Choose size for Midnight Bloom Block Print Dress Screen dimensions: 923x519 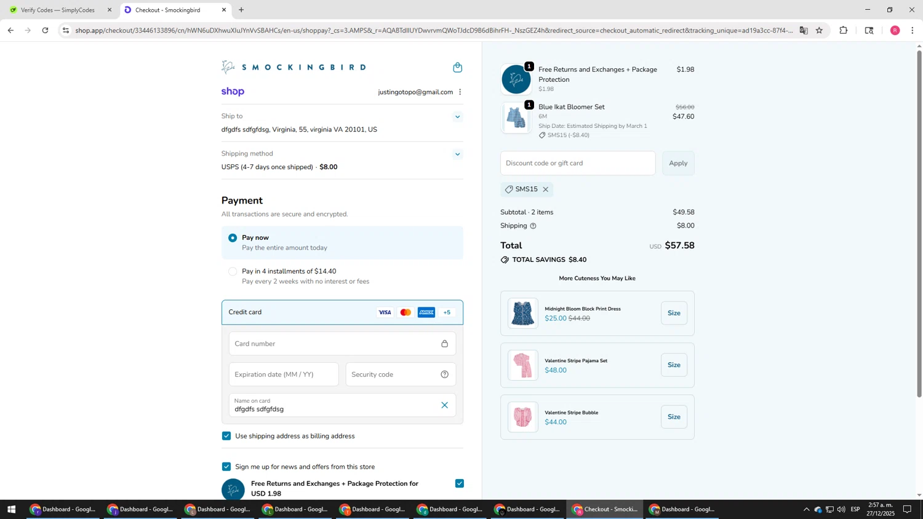pyautogui.click(x=674, y=313)
